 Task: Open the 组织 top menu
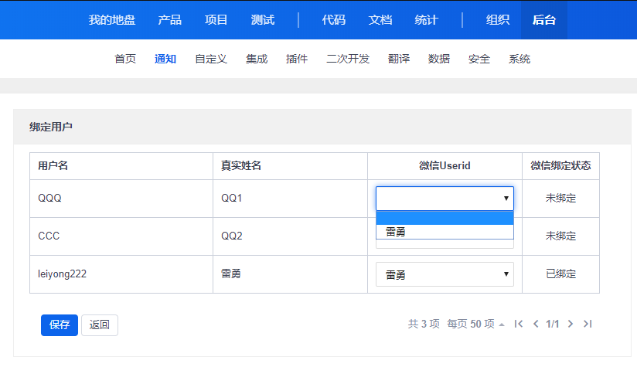coord(498,20)
